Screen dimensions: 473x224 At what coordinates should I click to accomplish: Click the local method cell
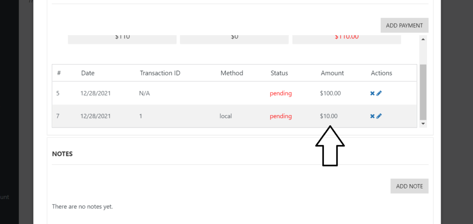[x=225, y=116]
